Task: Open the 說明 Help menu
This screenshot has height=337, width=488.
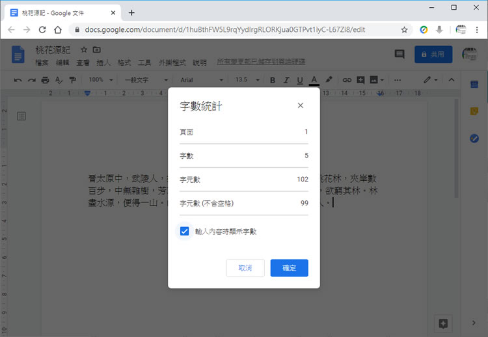Action: [x=200, y=62]
